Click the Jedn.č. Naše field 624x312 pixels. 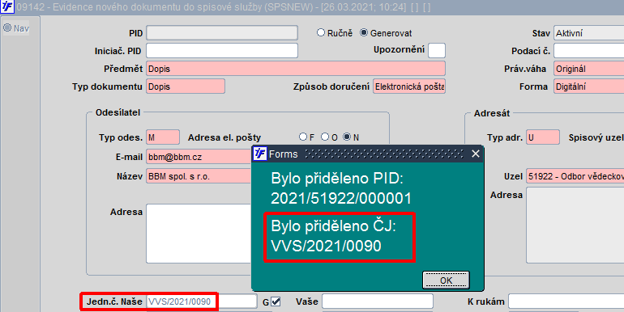(202, 301)
